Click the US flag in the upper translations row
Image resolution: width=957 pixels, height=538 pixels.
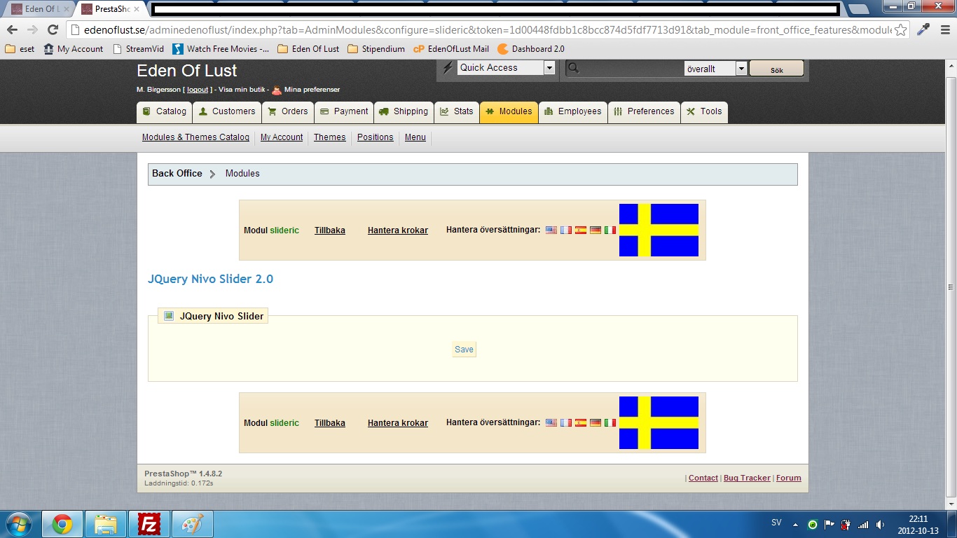point(551,230)
